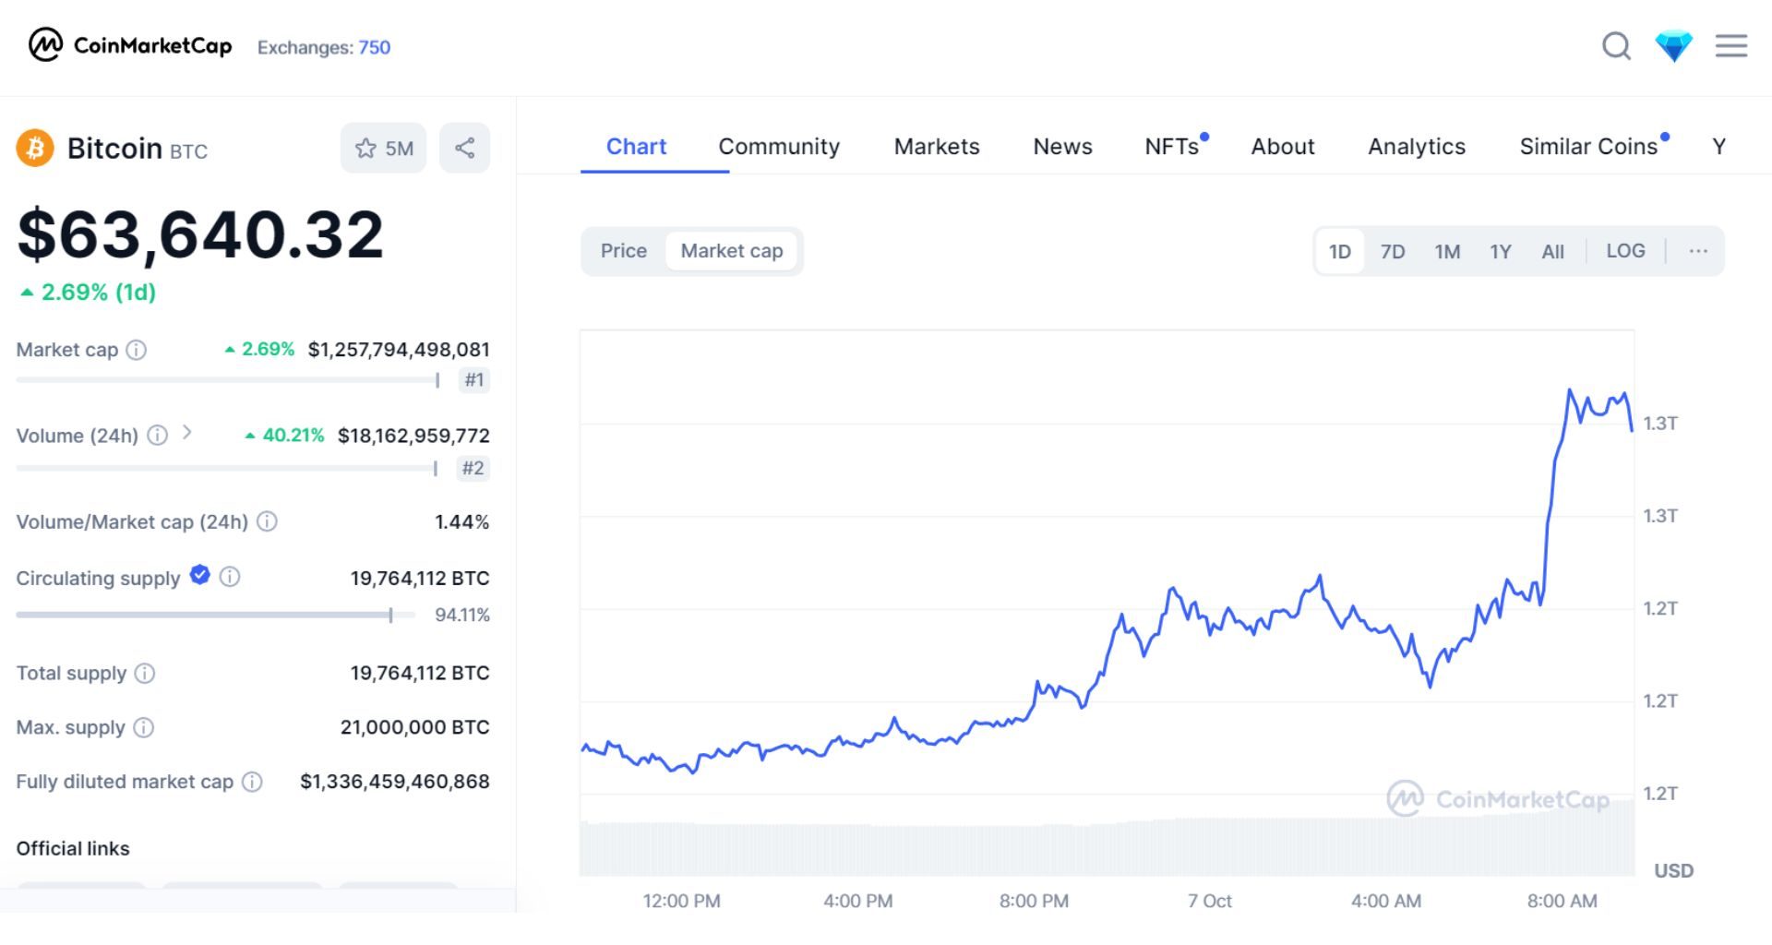Image resolution: width=1772 pixels, height=945 pixels.
Task: Switch to the Markets tab
Action: click(936, 146)
